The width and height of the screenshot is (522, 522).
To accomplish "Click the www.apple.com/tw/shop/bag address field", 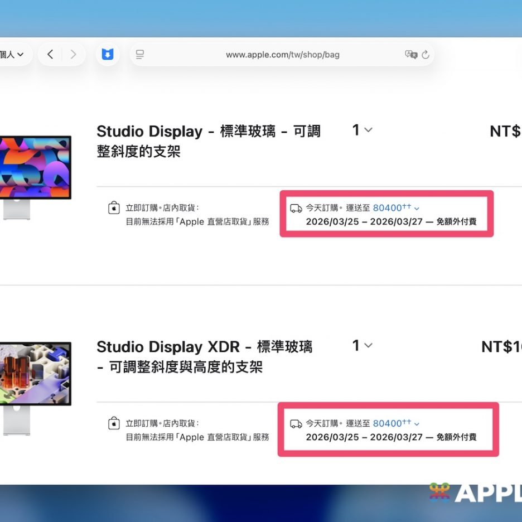I will pyautogui.click(x=282, y=55).
